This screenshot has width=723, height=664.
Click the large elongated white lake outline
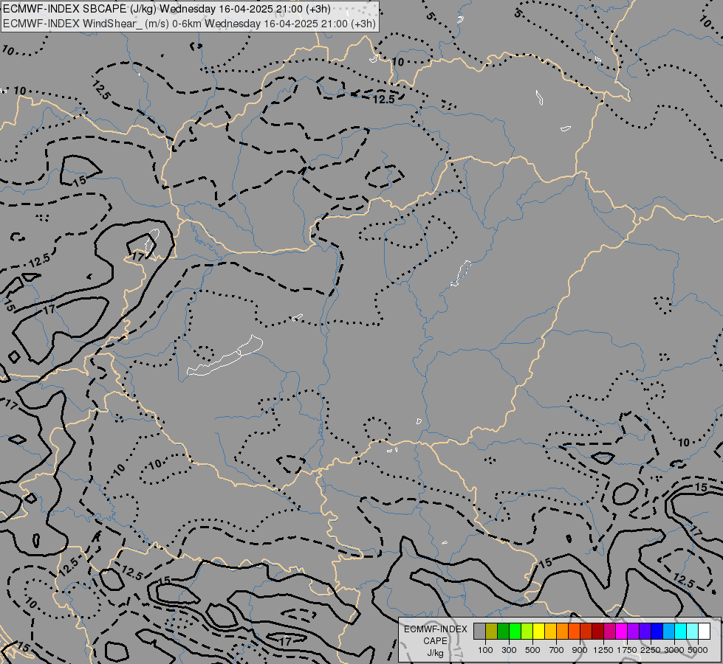point(225,356)
